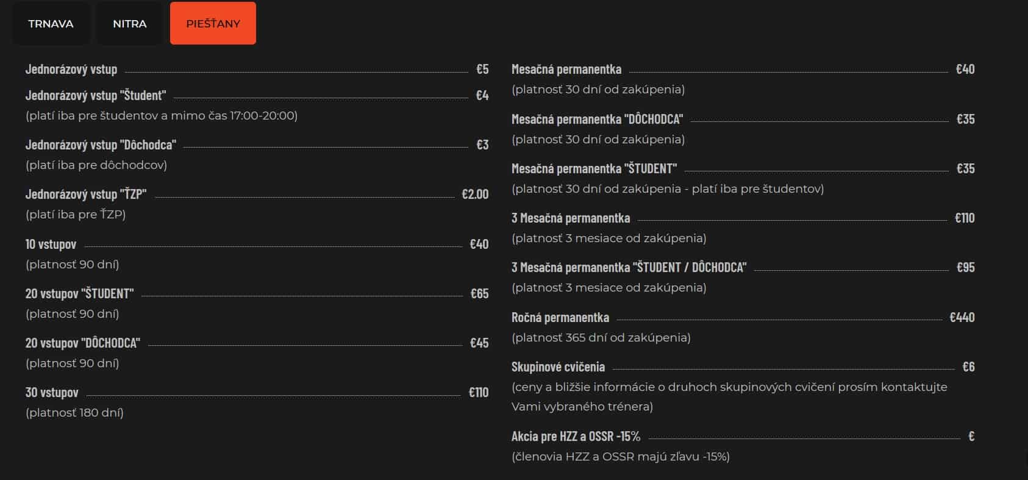The height and width of the screenshot is (480, 1028).
Task: Click 3 Mesačná permanentka "ŠTUDENT / DÔCHODCA"
Action: tap(629, 268)
